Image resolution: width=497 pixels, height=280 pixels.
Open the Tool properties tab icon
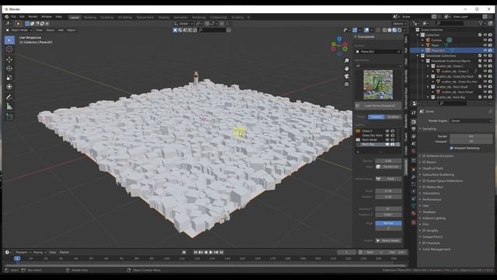coord(414,113)
